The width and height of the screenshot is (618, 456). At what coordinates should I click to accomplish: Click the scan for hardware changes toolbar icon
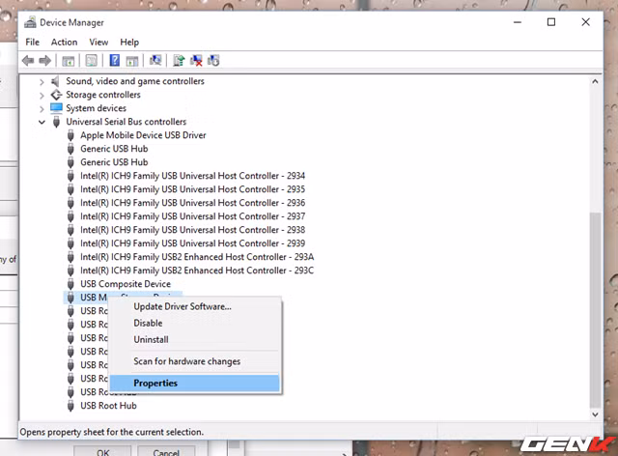[155, 61]
